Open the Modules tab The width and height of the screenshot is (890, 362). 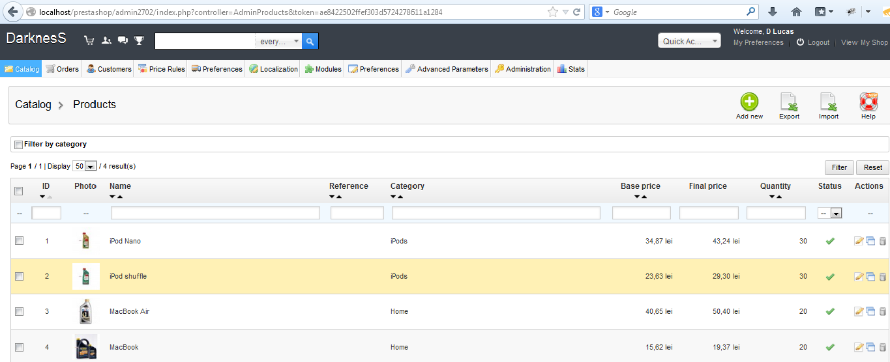tap(322, 69)
